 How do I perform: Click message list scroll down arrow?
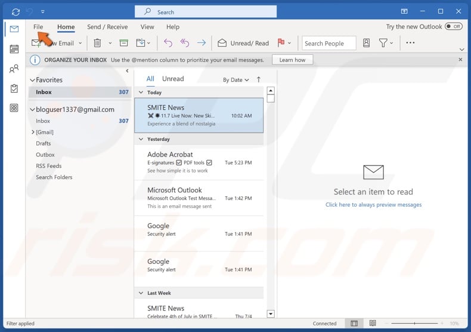point(271,313)
